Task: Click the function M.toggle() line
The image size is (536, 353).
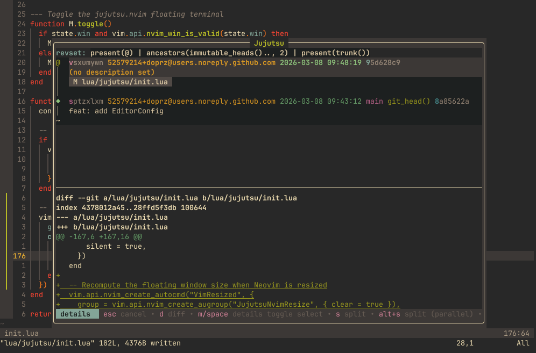Action: pos(70,24)
